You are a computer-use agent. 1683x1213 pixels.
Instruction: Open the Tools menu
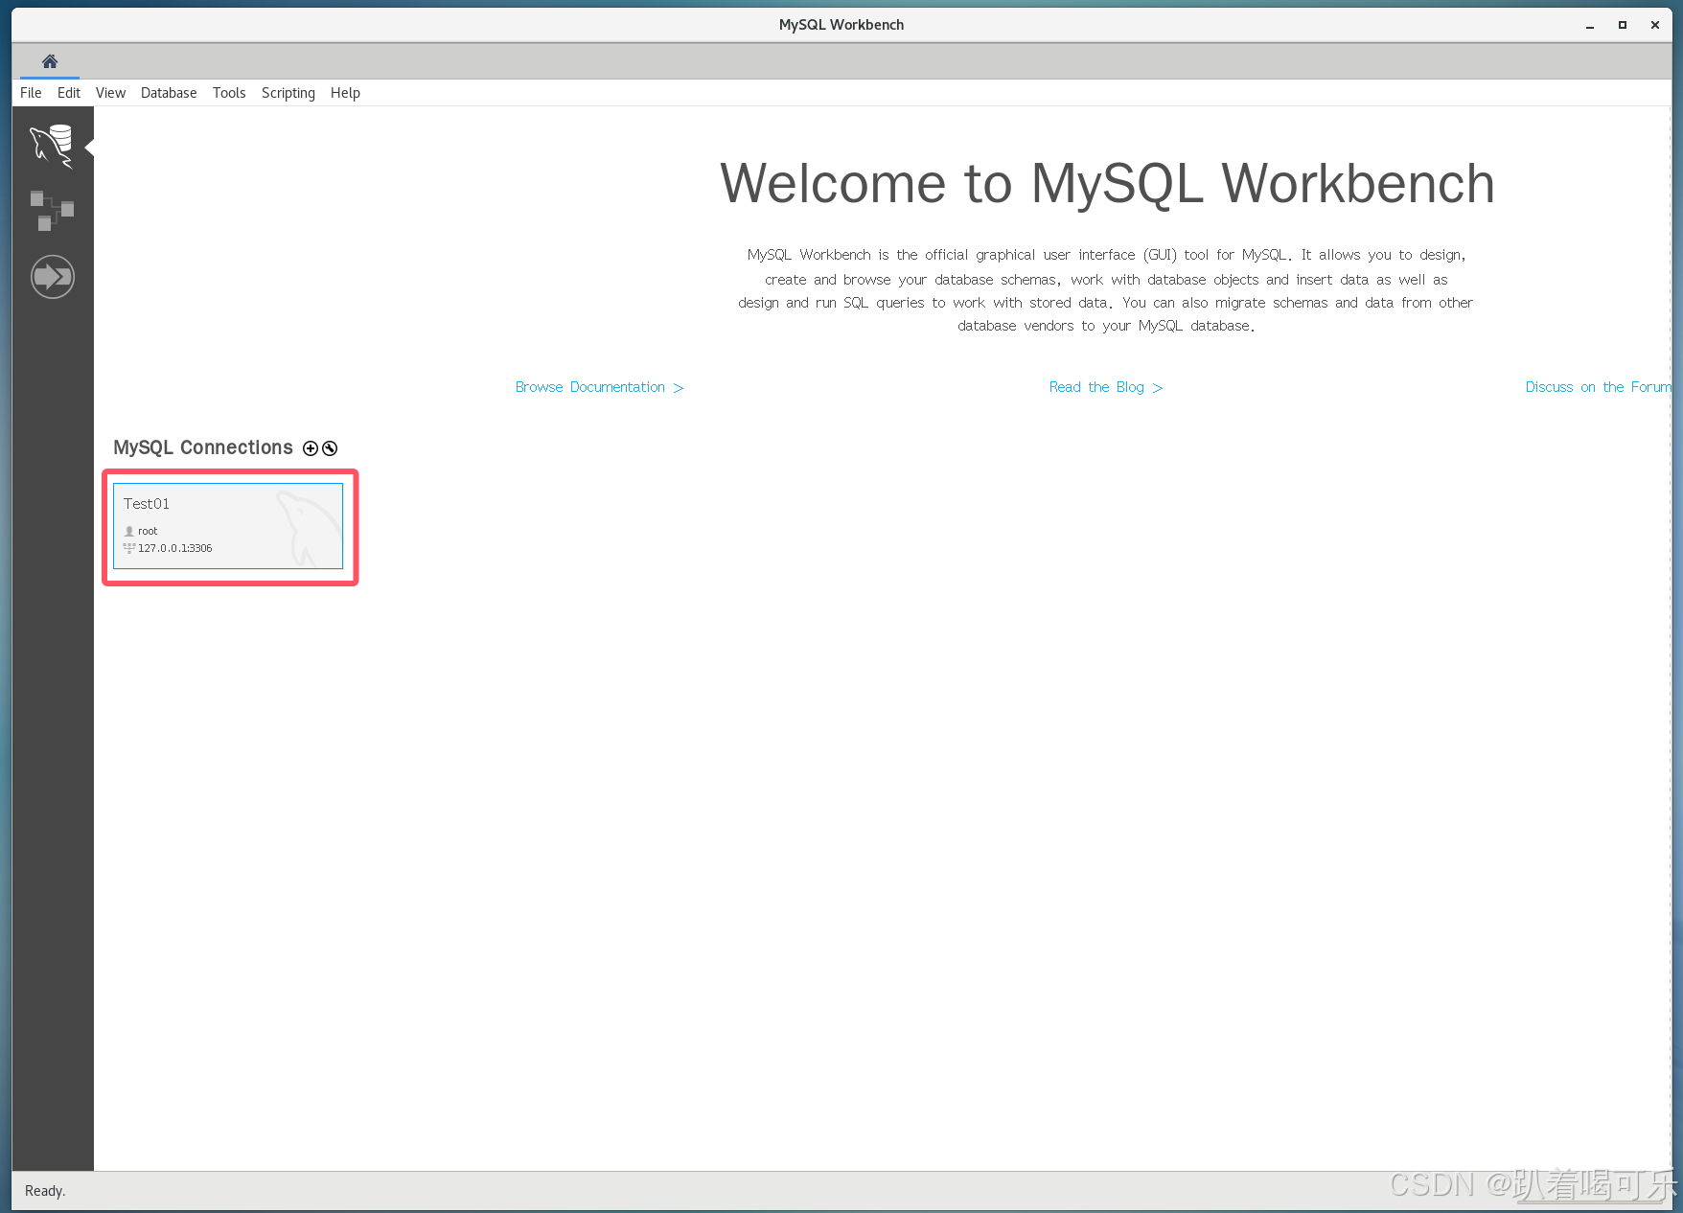pos(229,93)
